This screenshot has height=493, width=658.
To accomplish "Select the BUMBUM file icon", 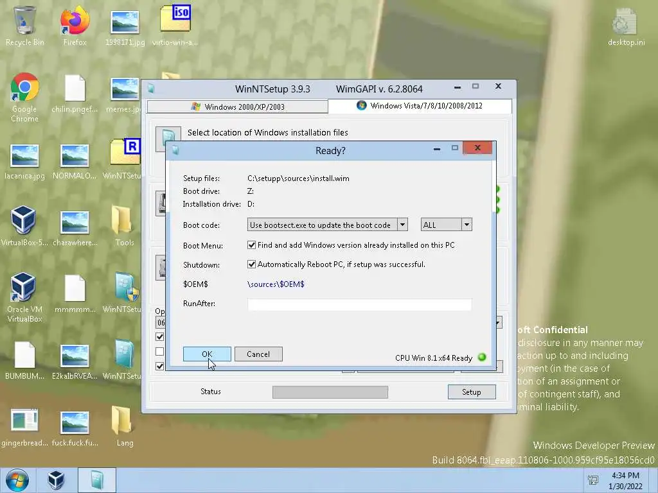I will pos(24,361).
